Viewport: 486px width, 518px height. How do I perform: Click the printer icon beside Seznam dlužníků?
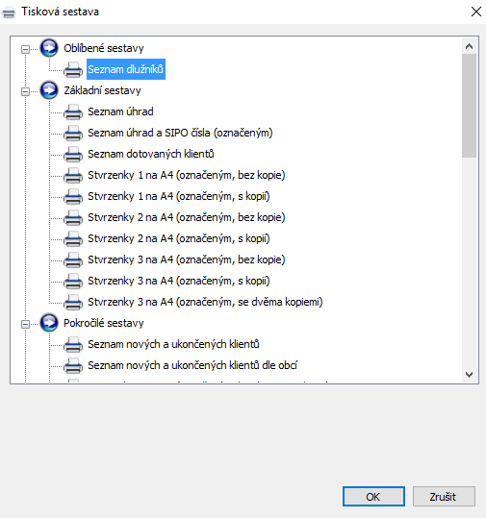pyautogui.click(x=73, y=70)
